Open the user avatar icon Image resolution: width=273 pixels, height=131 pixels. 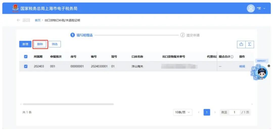tap(251, 9)
